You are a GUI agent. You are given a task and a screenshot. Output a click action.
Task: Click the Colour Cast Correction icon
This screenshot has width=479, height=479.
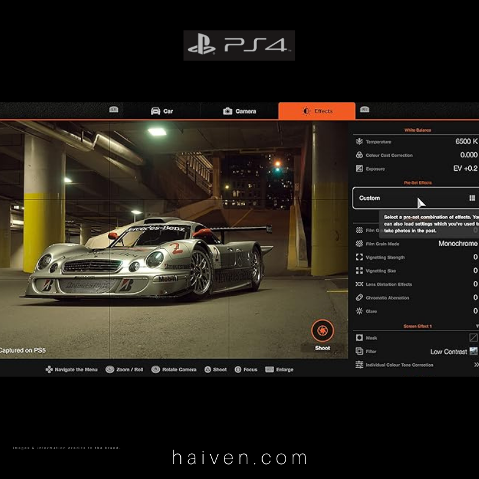point(359,155)
